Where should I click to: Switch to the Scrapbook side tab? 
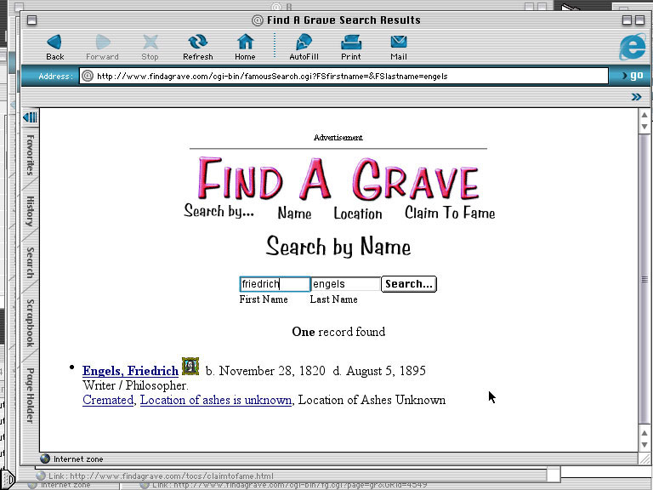pos(30,322)
